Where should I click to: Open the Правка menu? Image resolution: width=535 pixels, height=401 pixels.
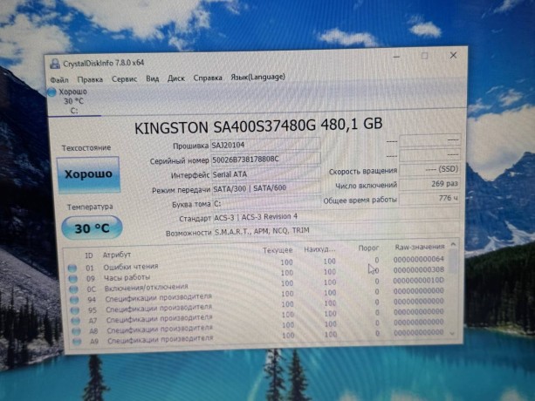90,79
